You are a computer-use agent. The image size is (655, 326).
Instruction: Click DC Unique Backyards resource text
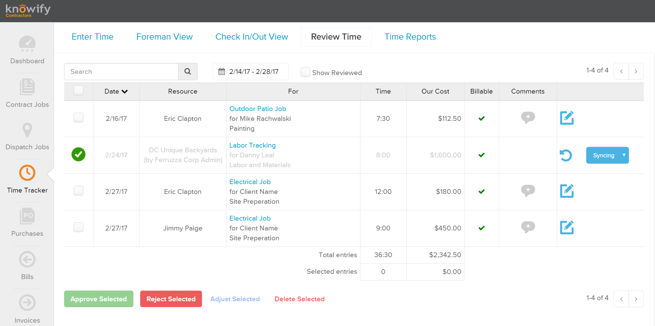(183, 150)
